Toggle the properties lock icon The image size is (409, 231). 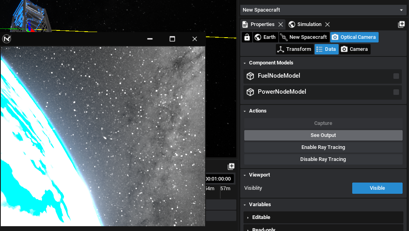coord(247,37)
